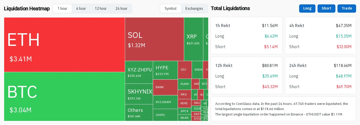Show the 24 hour heatmap
360x125 pixels.
121,9
